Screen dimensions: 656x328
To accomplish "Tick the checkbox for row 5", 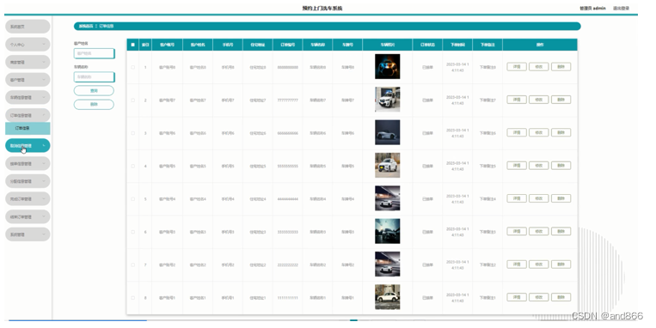I will (133, 199).
